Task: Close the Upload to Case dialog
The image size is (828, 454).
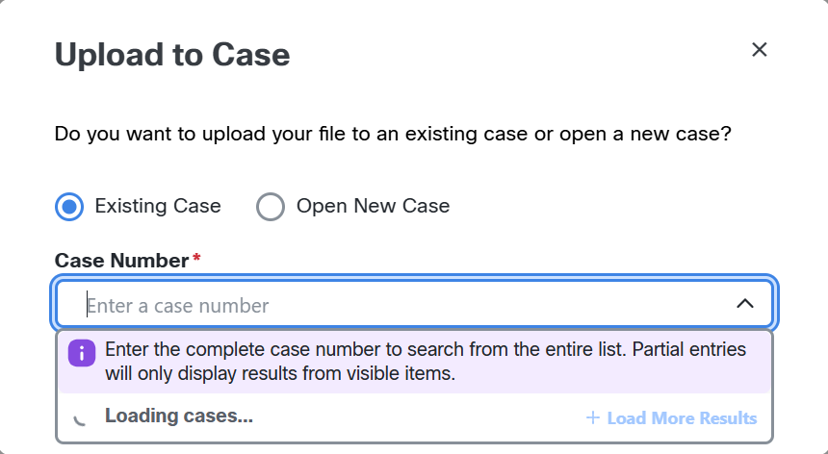Action: 759,50
